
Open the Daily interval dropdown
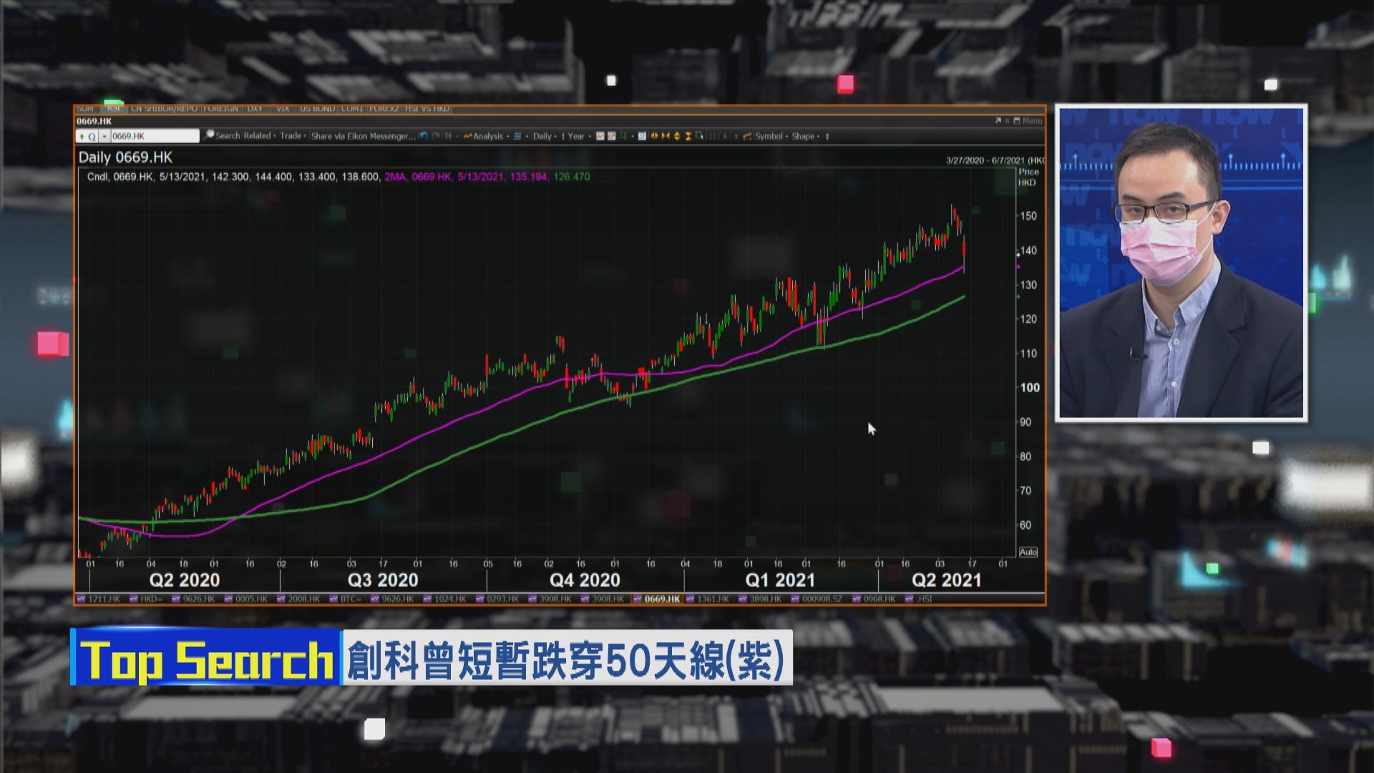543,136
